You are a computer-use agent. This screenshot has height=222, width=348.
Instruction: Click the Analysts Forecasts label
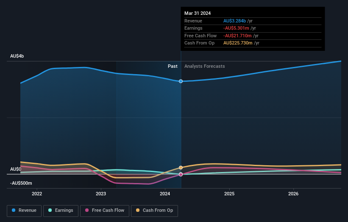[204, 66]
